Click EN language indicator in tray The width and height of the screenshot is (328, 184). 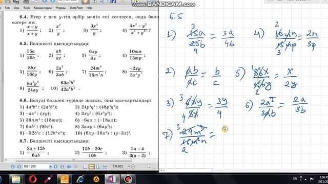tap(295, 178)
